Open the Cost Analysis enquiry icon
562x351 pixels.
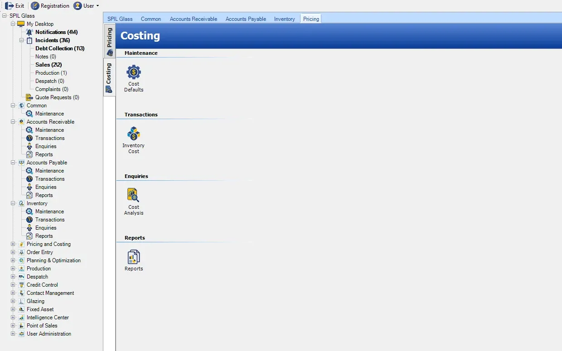pyautogui.click(x=134, y=195)
